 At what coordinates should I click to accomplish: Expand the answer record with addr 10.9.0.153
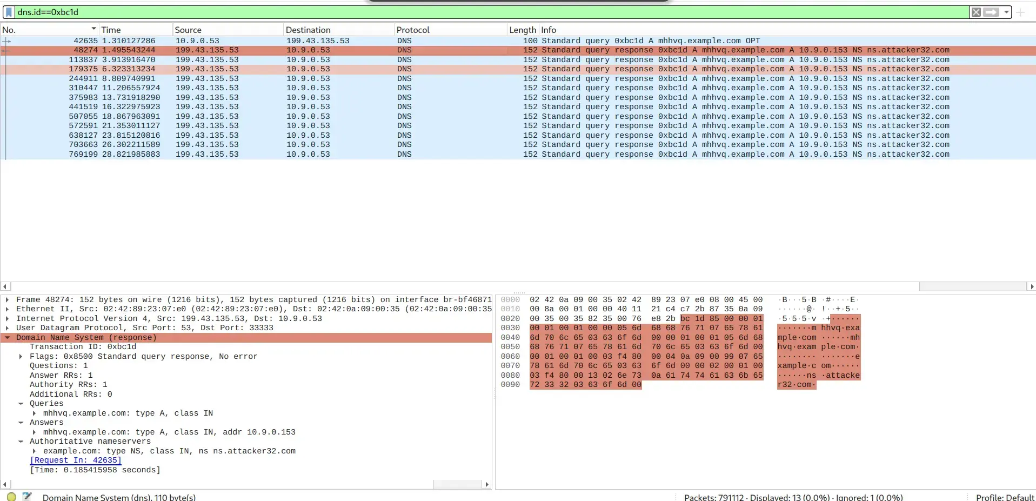click(34, 432)
